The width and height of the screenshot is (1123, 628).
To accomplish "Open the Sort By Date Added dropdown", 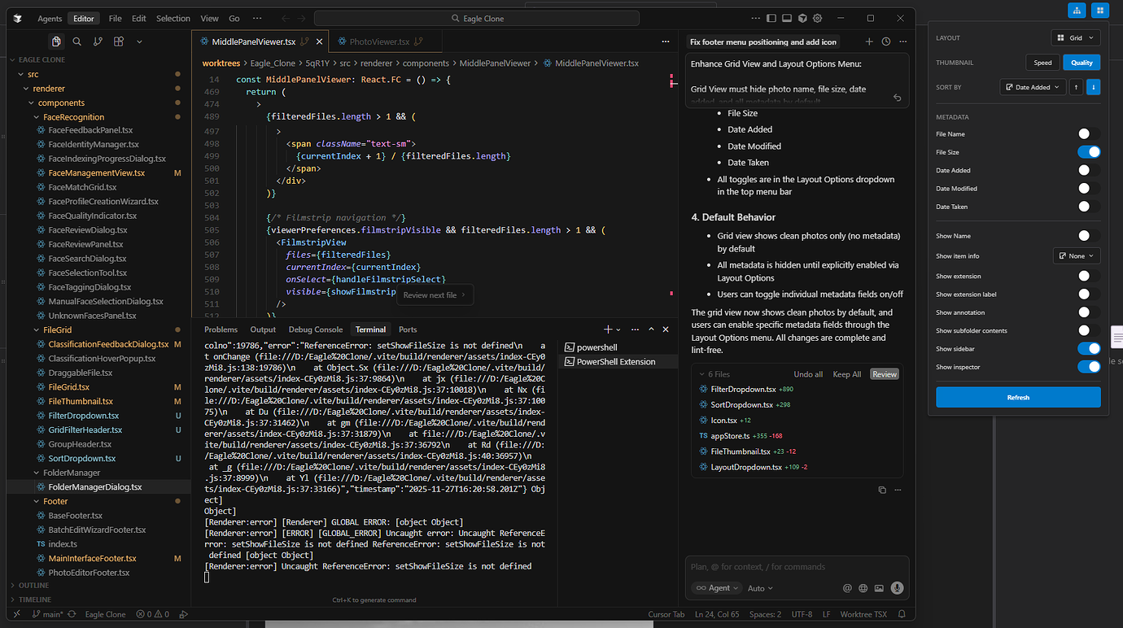I will tap(1032, 87).
